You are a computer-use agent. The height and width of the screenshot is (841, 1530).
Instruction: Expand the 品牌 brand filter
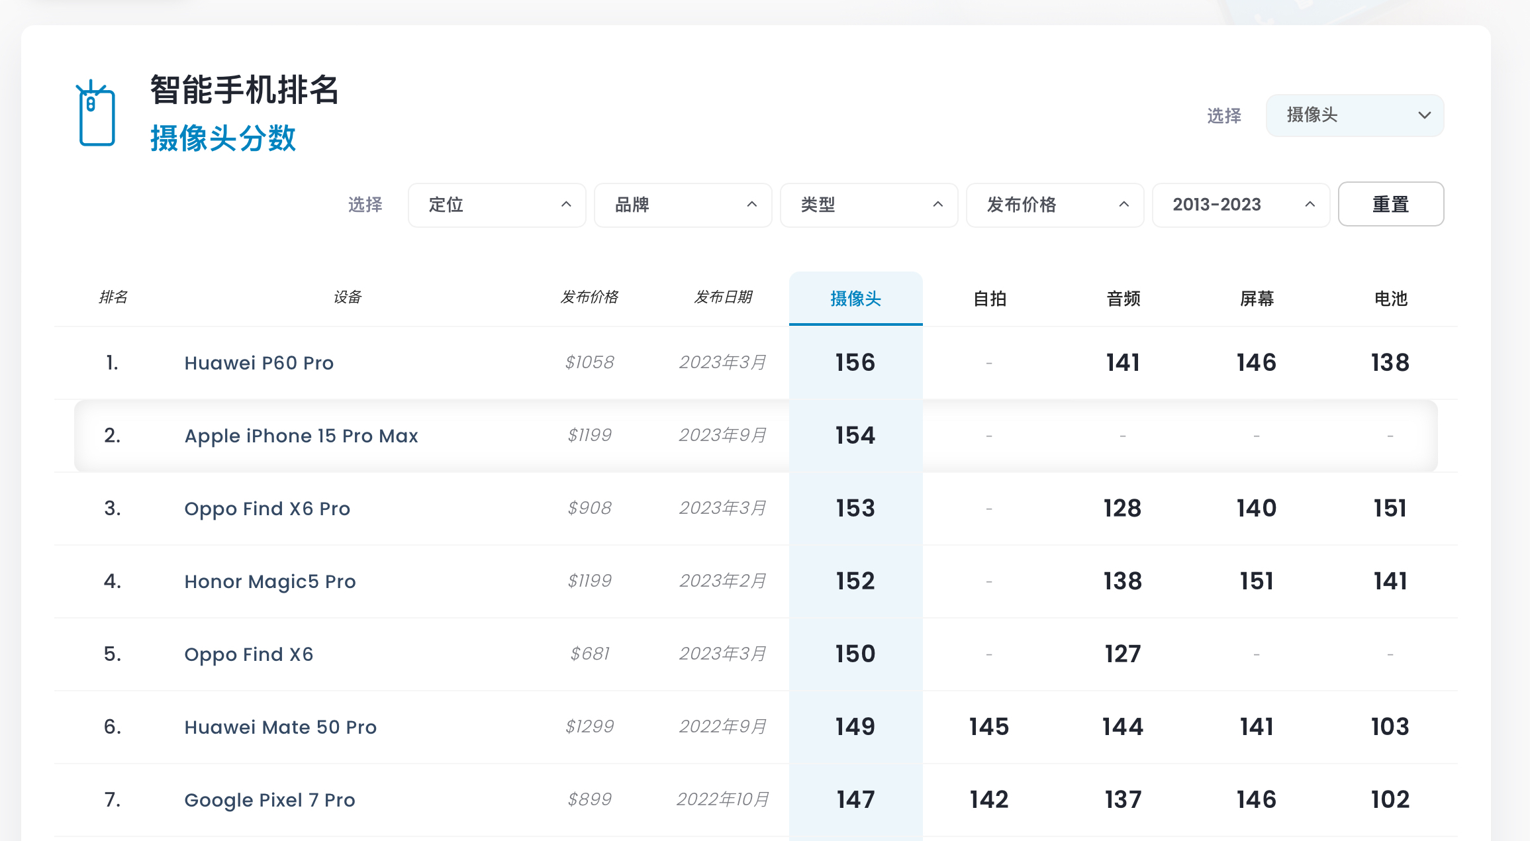[x=683, y=205]
